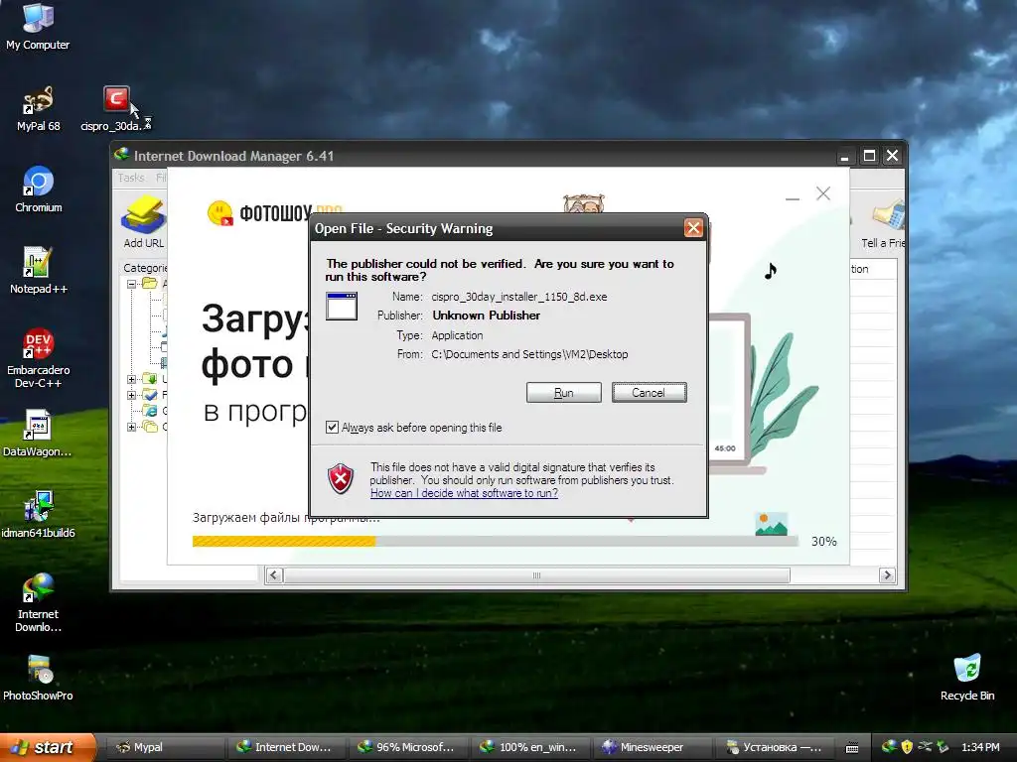Click the network connection tray icon

click(925, 747)
